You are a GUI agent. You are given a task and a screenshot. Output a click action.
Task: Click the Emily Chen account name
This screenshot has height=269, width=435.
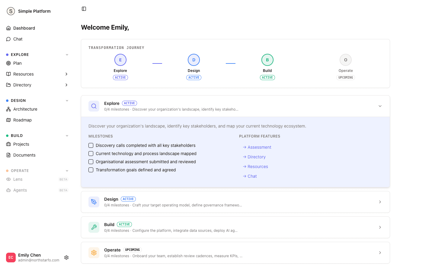pos(29,255)
